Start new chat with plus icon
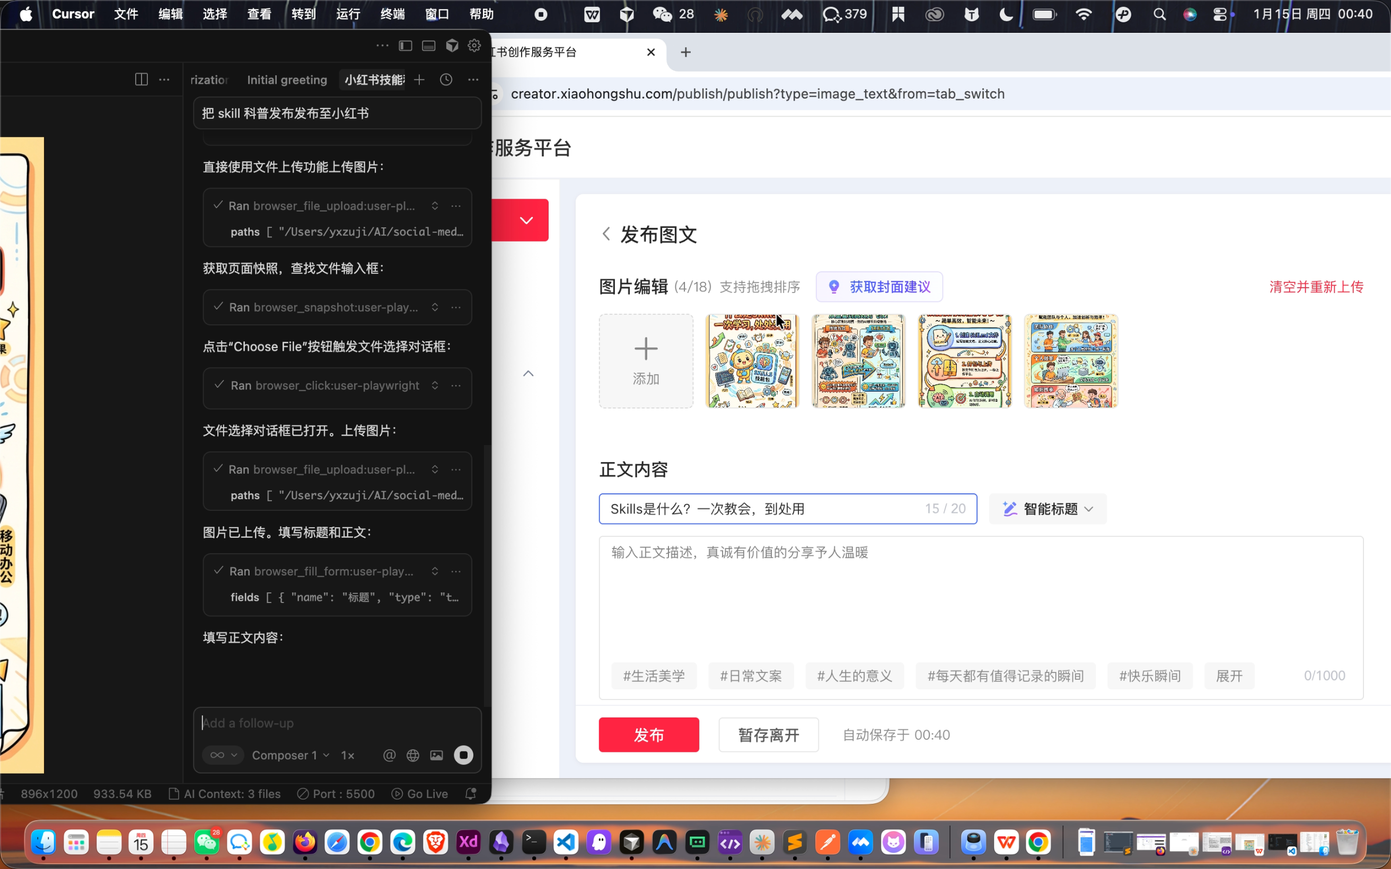Viewport: 1391px width, 869px height. point(419,79)
